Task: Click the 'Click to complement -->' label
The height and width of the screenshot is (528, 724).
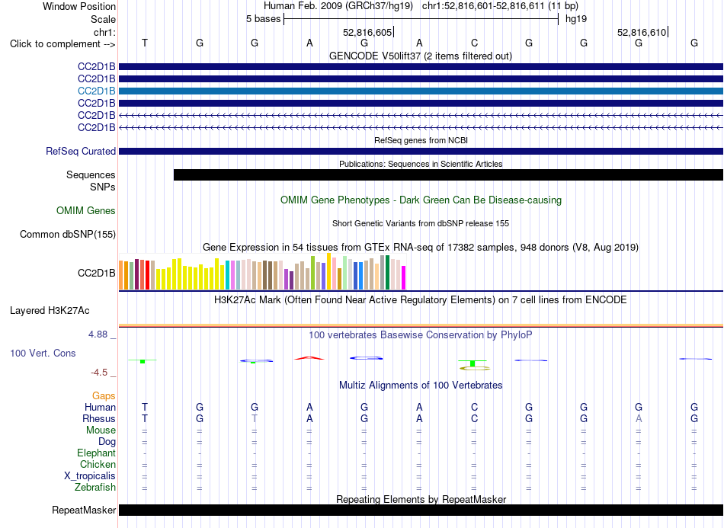Action: click(x=62, y=44)
